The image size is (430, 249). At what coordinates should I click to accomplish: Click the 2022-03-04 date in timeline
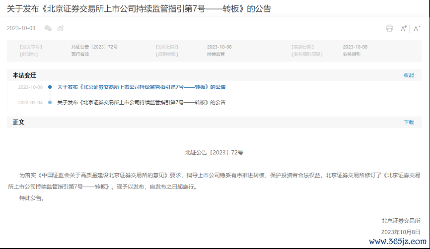click(30, 103)
